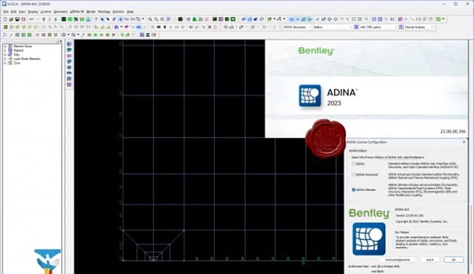474x274 pixels.
Task: Select the ADINA Advanced radio button
Action: click(353, 174)
